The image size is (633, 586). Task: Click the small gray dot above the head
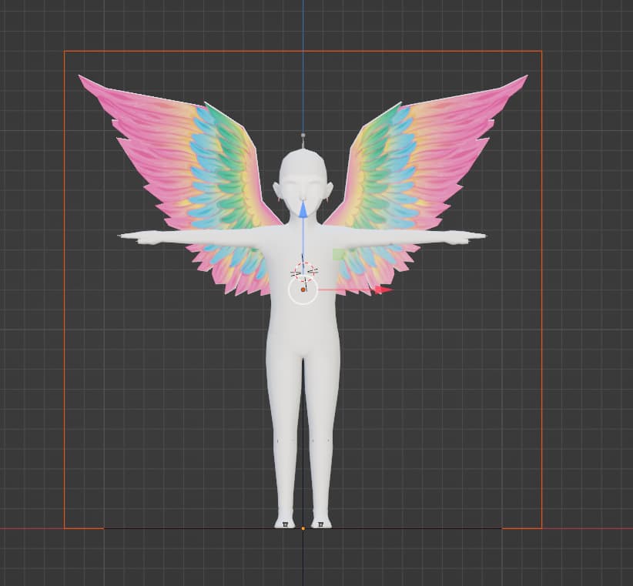coord(303,136)
